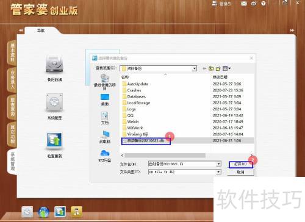
Task: Select the QQ folder
Action: pyautogui.click(x=128, y=115)
